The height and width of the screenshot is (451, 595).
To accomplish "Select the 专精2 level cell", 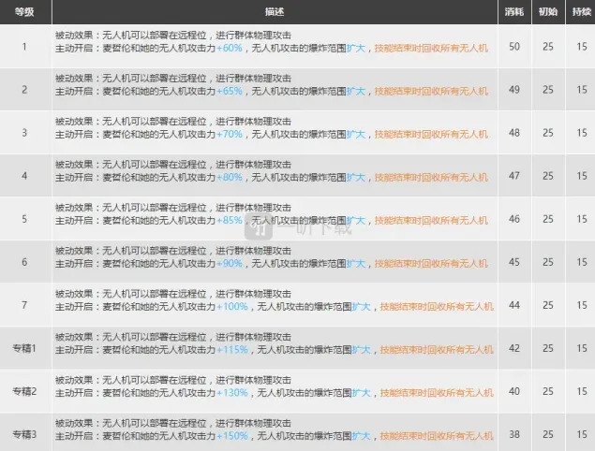I will tap(24, 391).
